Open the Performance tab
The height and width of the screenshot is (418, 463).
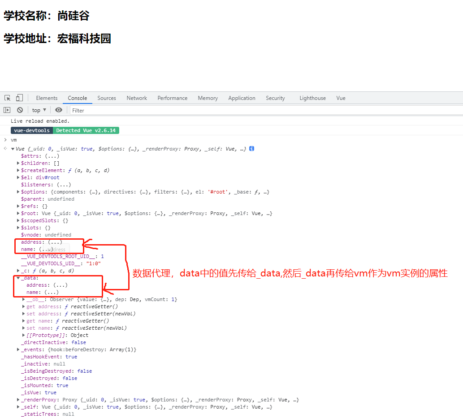click(173, 98)
